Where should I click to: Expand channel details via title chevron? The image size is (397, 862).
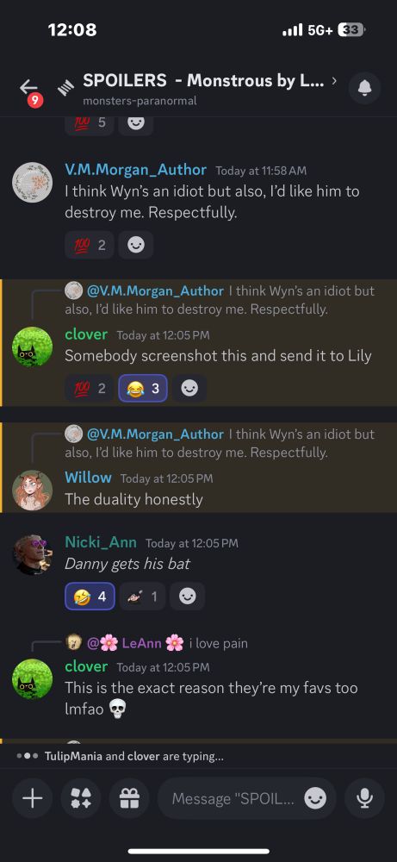point(334,81)
